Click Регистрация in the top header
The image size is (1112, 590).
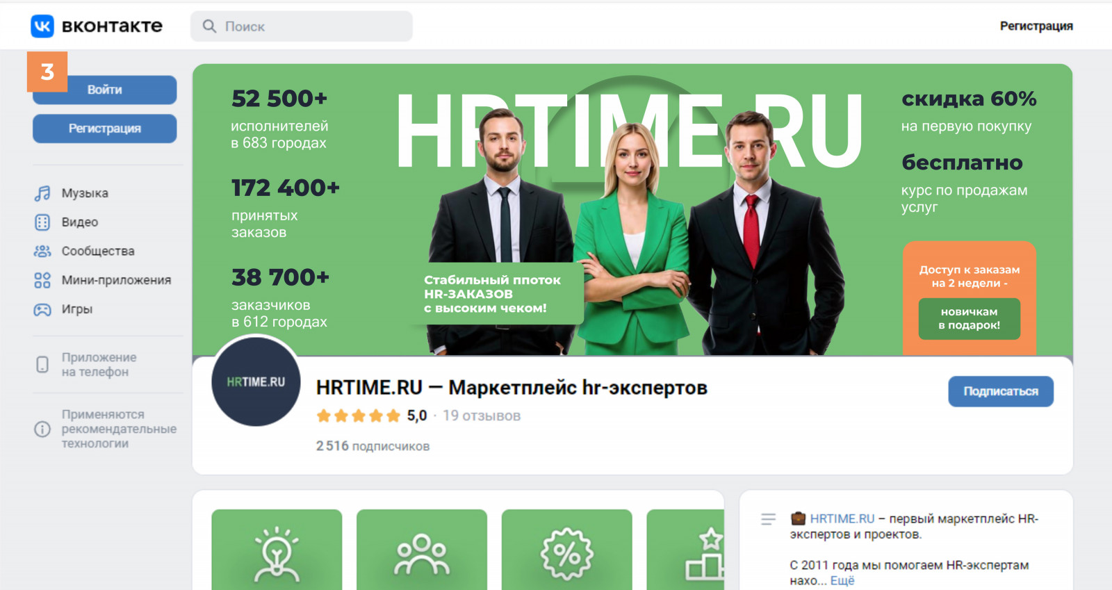pyautogui.click(x=1036, y=26)
